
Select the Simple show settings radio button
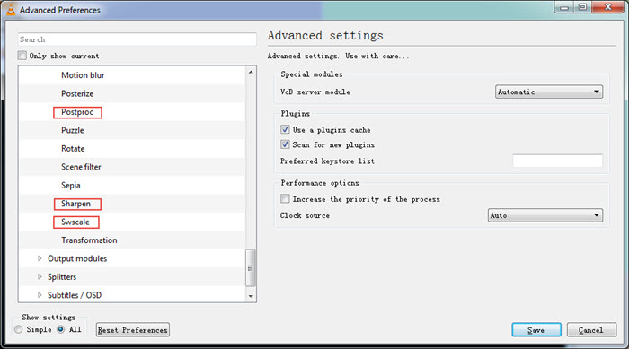[x=19, y=329]
